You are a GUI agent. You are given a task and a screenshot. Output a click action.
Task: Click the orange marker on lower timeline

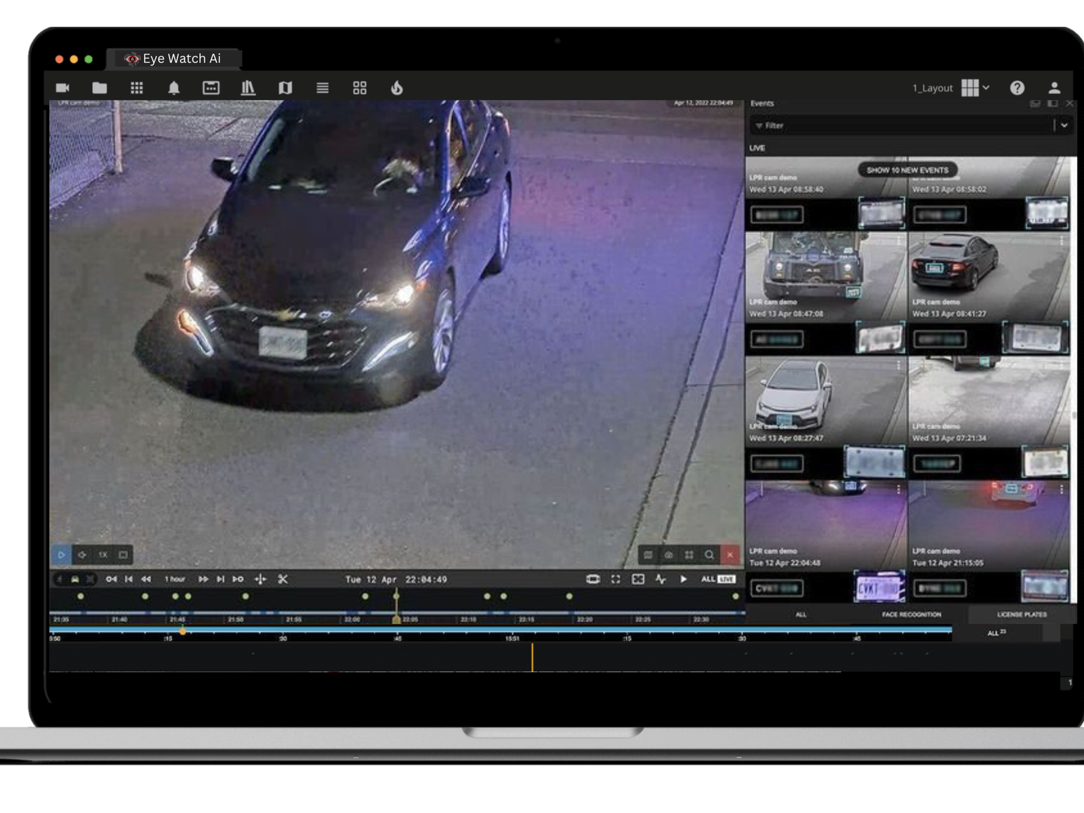tap(533, 657)
